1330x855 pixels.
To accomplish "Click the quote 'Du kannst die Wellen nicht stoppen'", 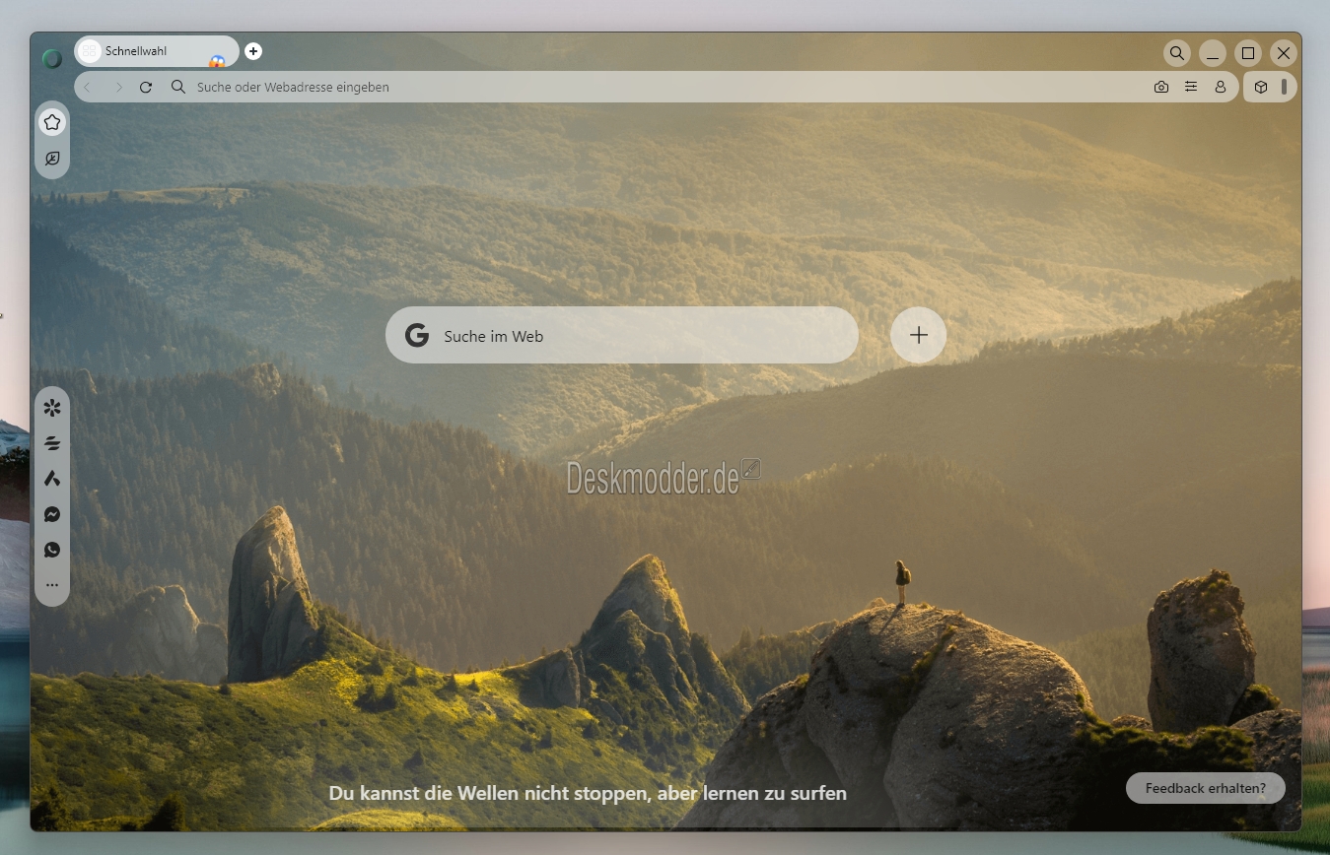I will 588,793.
